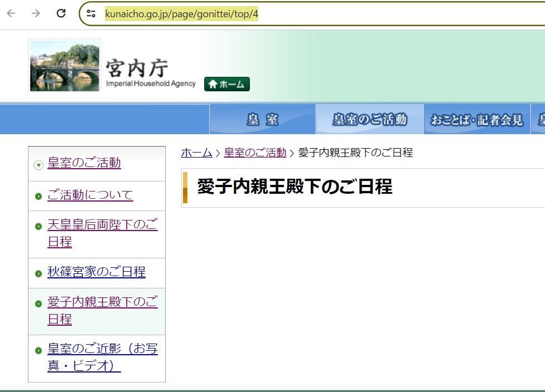Click the browser back arrow
Viewport: 545px width, 392px height.
click(11, 13)
